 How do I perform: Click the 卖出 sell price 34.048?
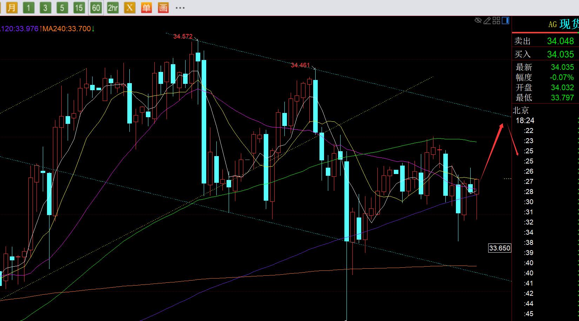pyautogui.click(x=560, y=41)
